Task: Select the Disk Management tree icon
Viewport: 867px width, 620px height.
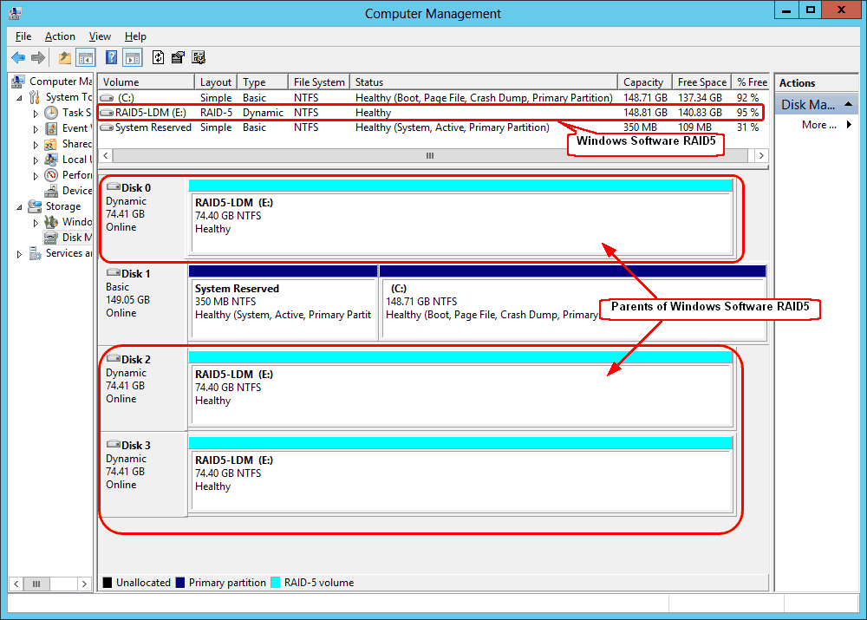Action: pyautogui.click(x=51, y=238)
